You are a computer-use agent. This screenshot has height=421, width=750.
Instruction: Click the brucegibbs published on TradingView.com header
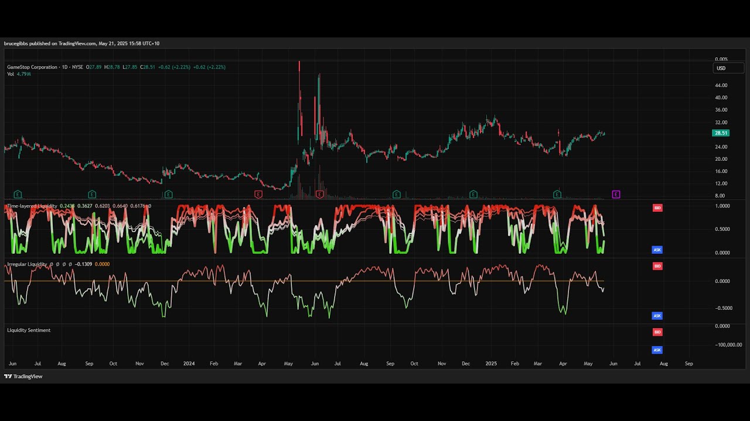[x=81, y=43]
